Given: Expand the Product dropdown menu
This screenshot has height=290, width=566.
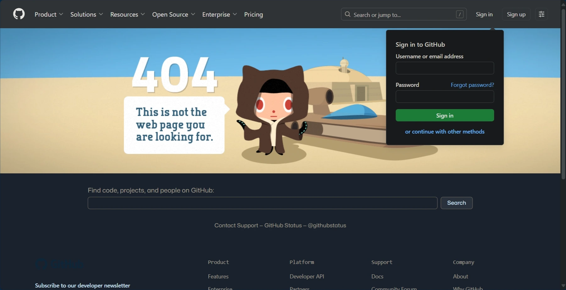Looking at the screenshot, I should (x=49, y=14).
